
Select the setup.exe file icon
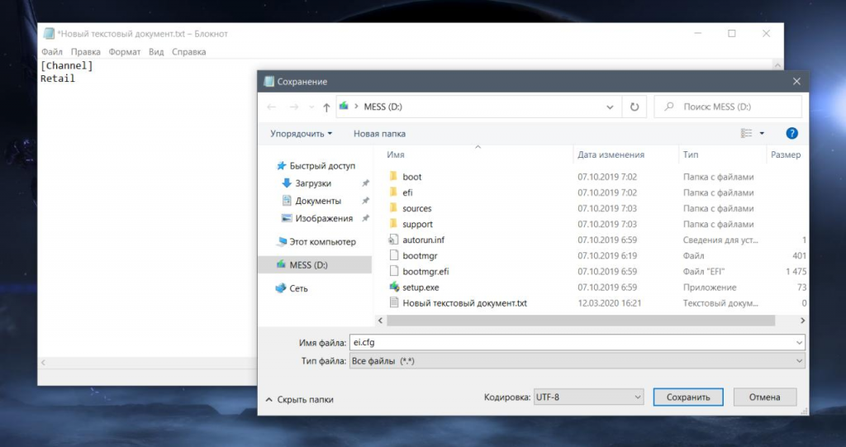tap(394, 288)
